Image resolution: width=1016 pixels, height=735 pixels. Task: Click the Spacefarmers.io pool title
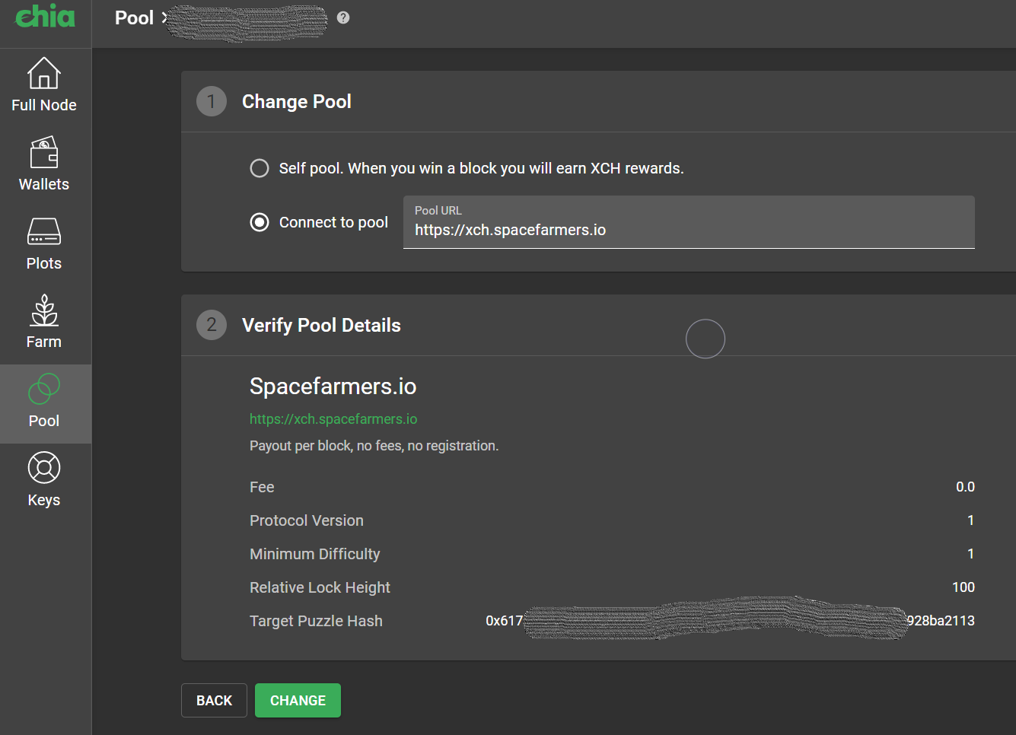[x=333, y=387]
